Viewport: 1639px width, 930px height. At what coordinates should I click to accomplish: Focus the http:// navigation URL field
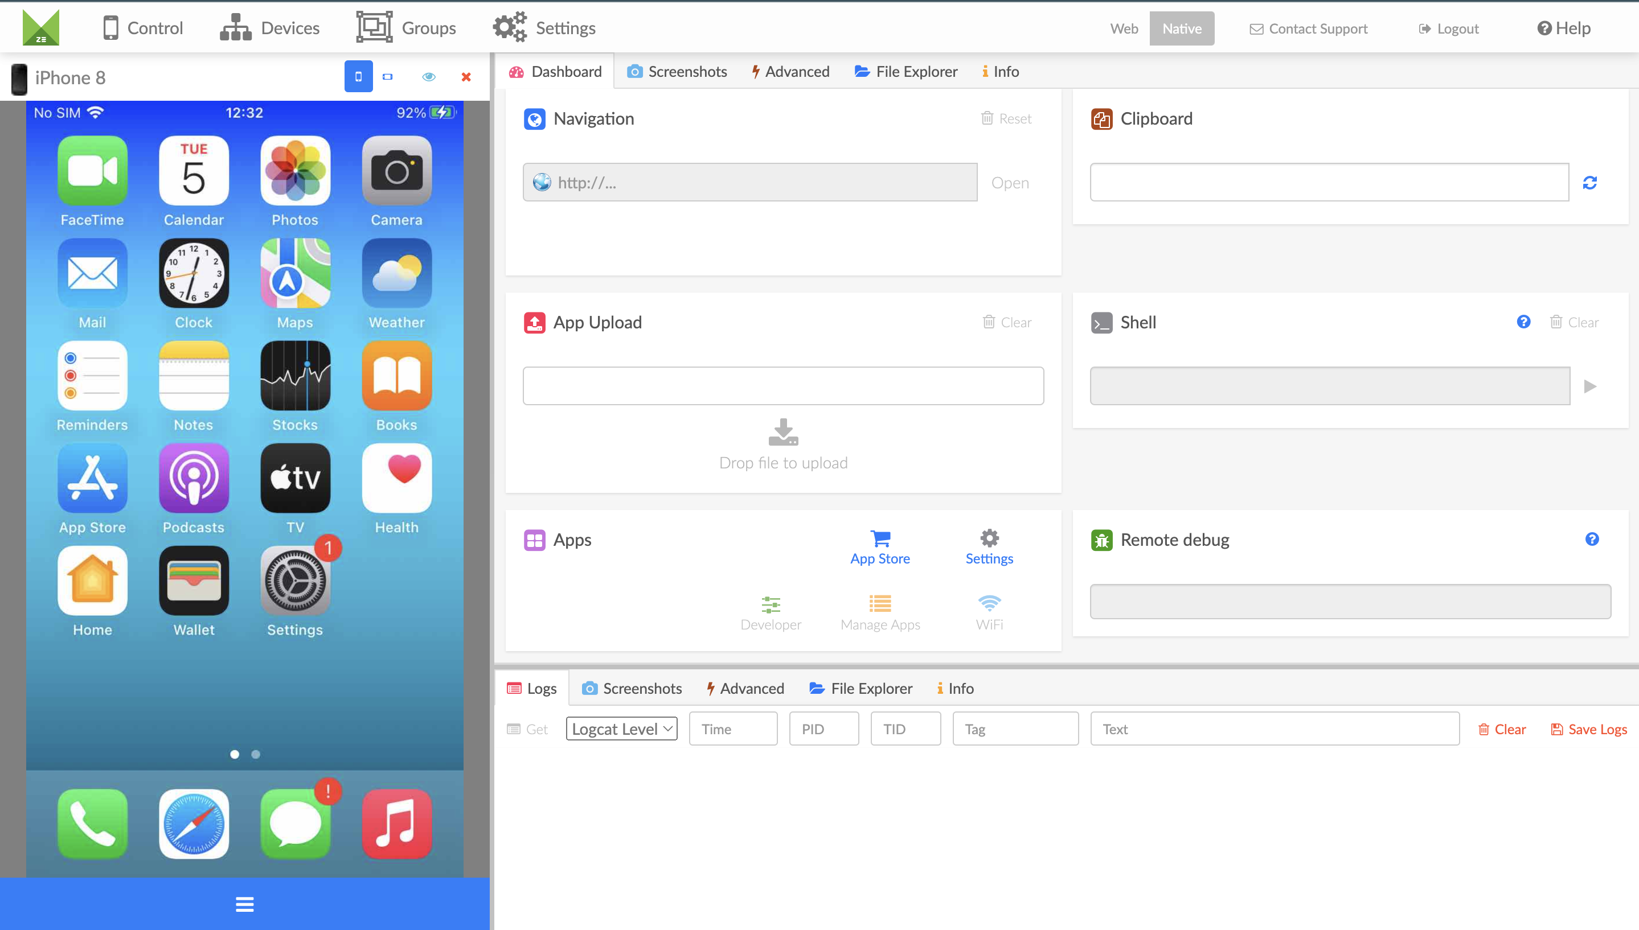[x=750, y=182]
